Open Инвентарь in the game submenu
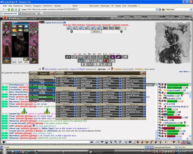This screenshot has height=154, width=193. coord(117,19)
